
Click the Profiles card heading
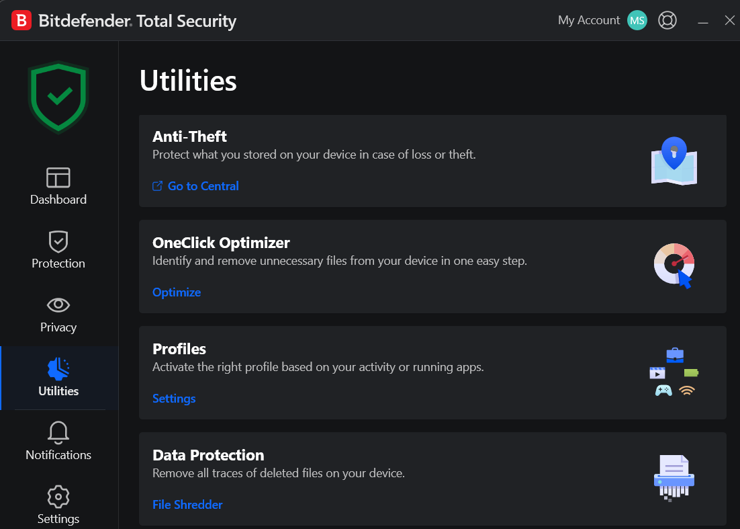point(179,349)
